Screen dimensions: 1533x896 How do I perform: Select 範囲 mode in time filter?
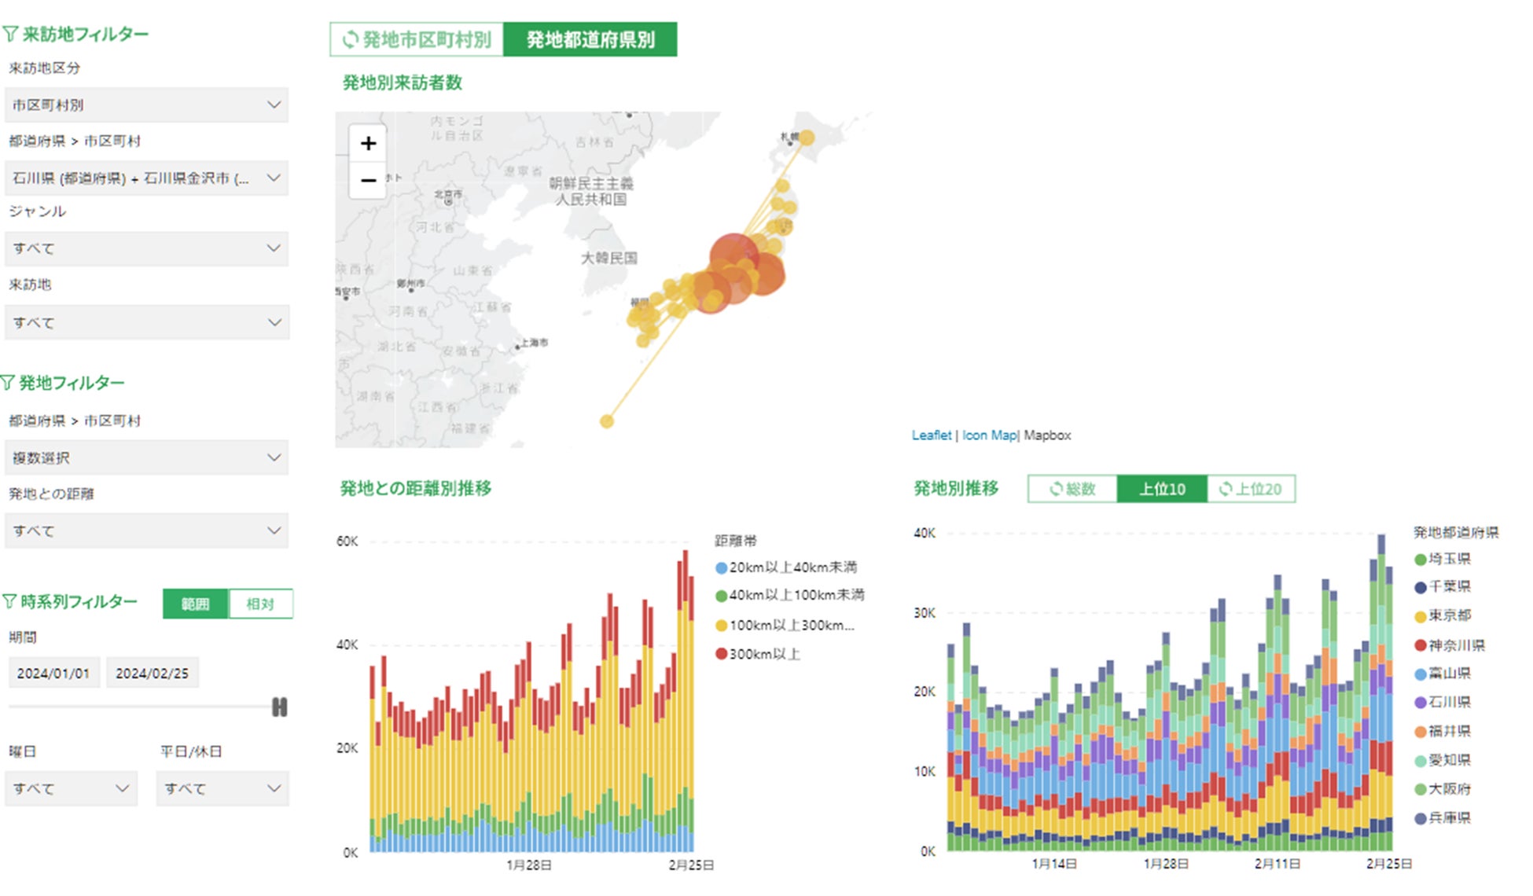pyautogui.click(x=195, y=604)
